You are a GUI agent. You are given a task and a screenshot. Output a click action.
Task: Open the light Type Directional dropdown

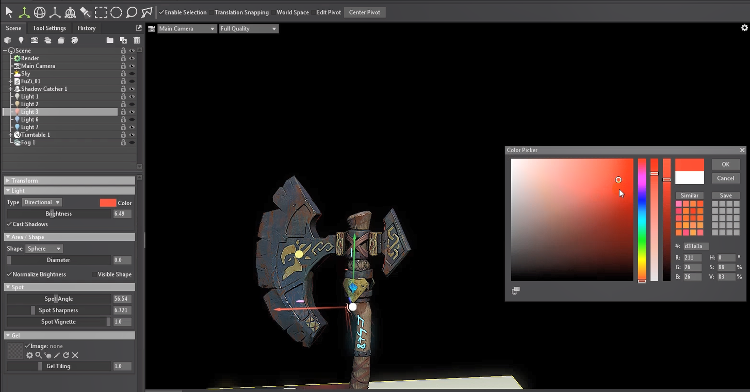tap(42, 202)
